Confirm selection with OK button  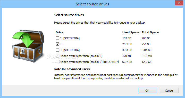pos(147,91)
